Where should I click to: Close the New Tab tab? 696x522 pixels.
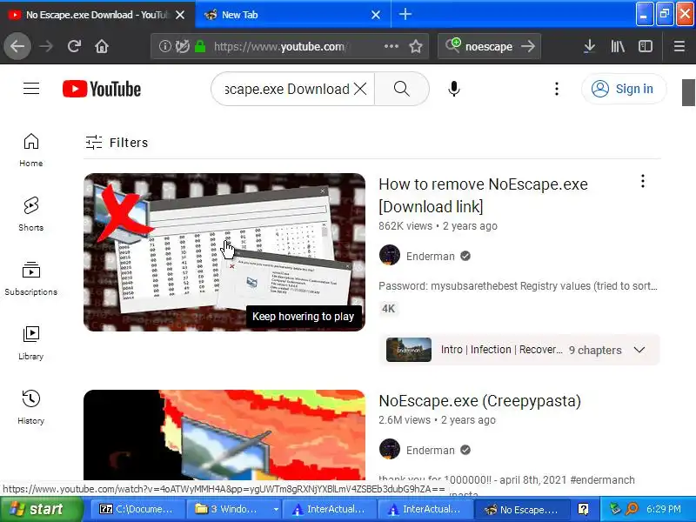click(x=376, y=15)
